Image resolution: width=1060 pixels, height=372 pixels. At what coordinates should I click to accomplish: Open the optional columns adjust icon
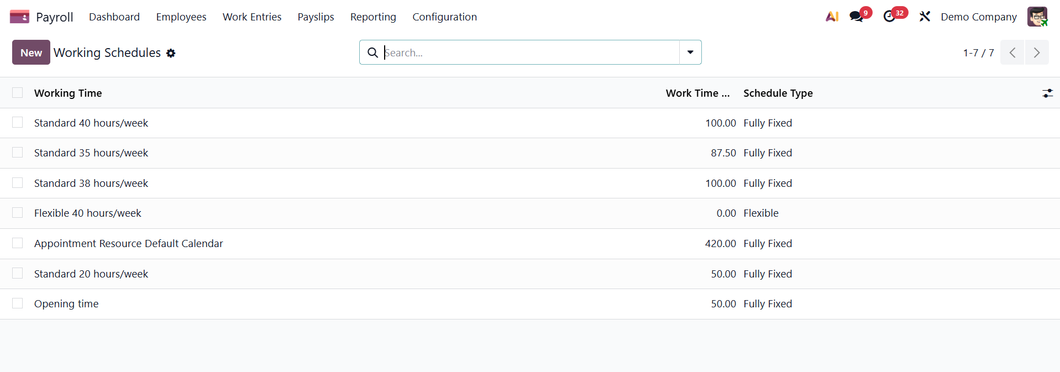1047,93
